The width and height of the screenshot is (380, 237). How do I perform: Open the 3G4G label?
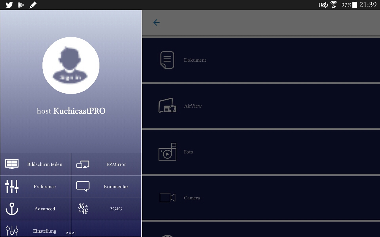(116, 209)
